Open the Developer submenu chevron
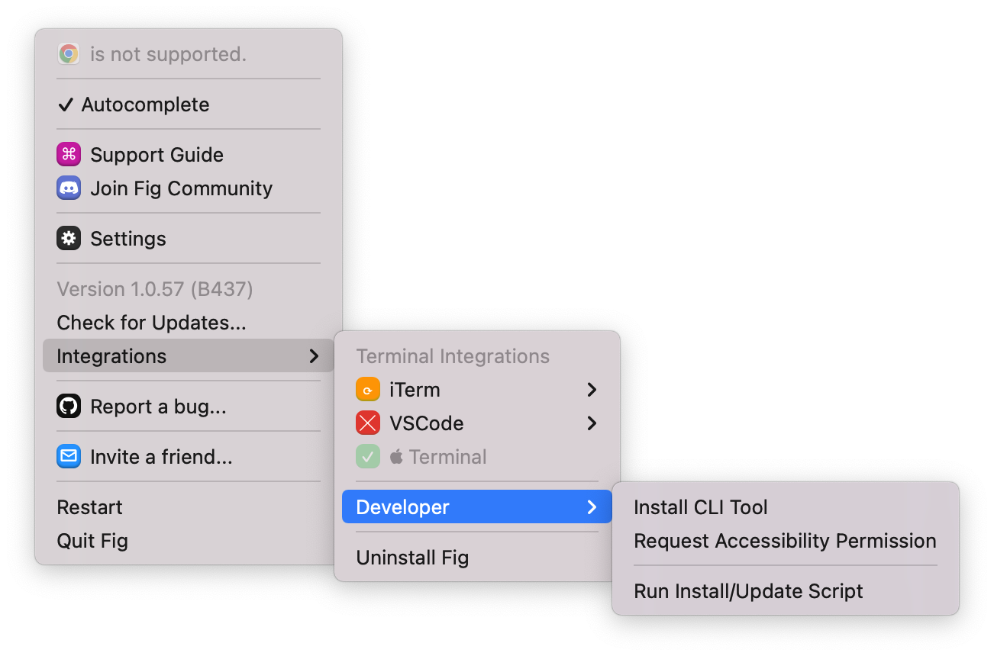This screenshot has height=656, width=994. click(592, 507)
